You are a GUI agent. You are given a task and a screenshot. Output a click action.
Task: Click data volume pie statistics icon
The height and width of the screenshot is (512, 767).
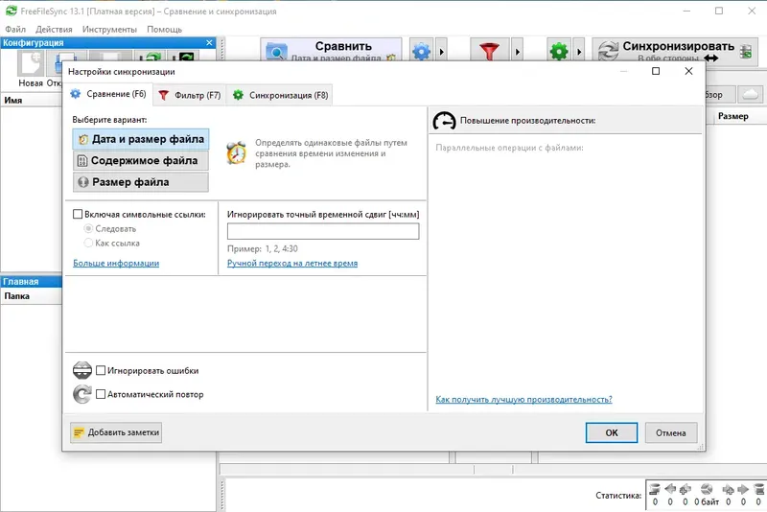(707, 489)
